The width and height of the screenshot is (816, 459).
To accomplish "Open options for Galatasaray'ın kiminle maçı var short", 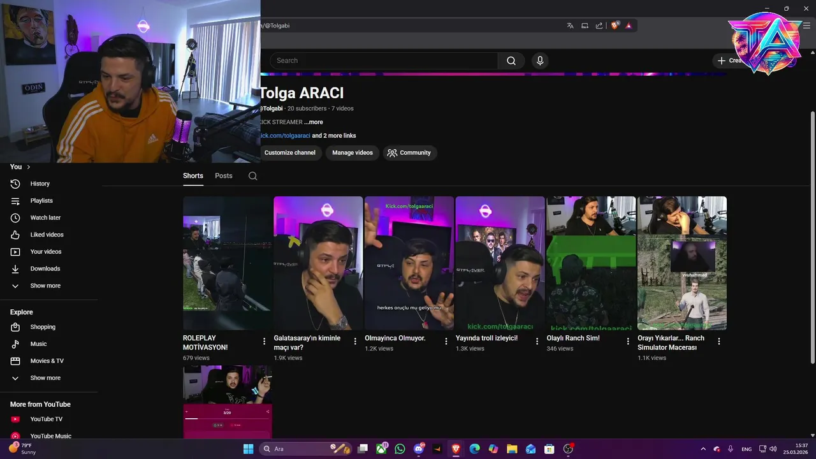I will click(355, 342).
